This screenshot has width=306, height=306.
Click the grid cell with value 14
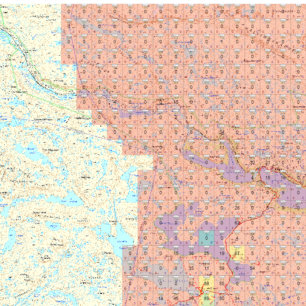161,298
